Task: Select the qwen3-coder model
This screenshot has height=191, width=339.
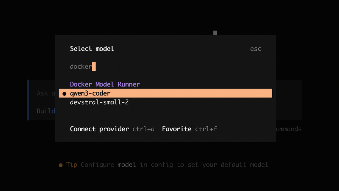Action: 90,93
